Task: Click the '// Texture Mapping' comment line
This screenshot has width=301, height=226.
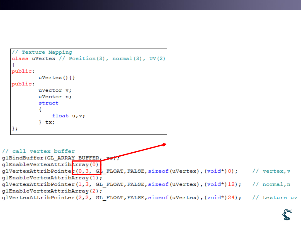Action: coord(42,52)
